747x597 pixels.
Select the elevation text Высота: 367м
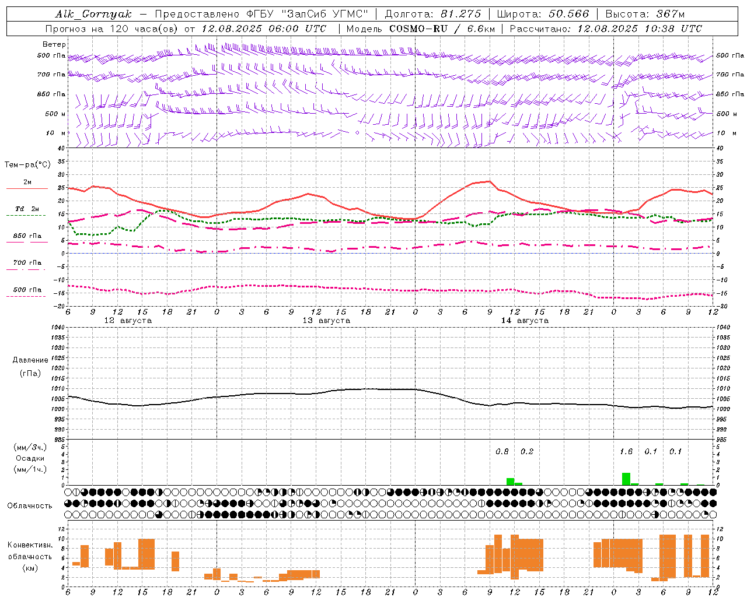point(645,14)
